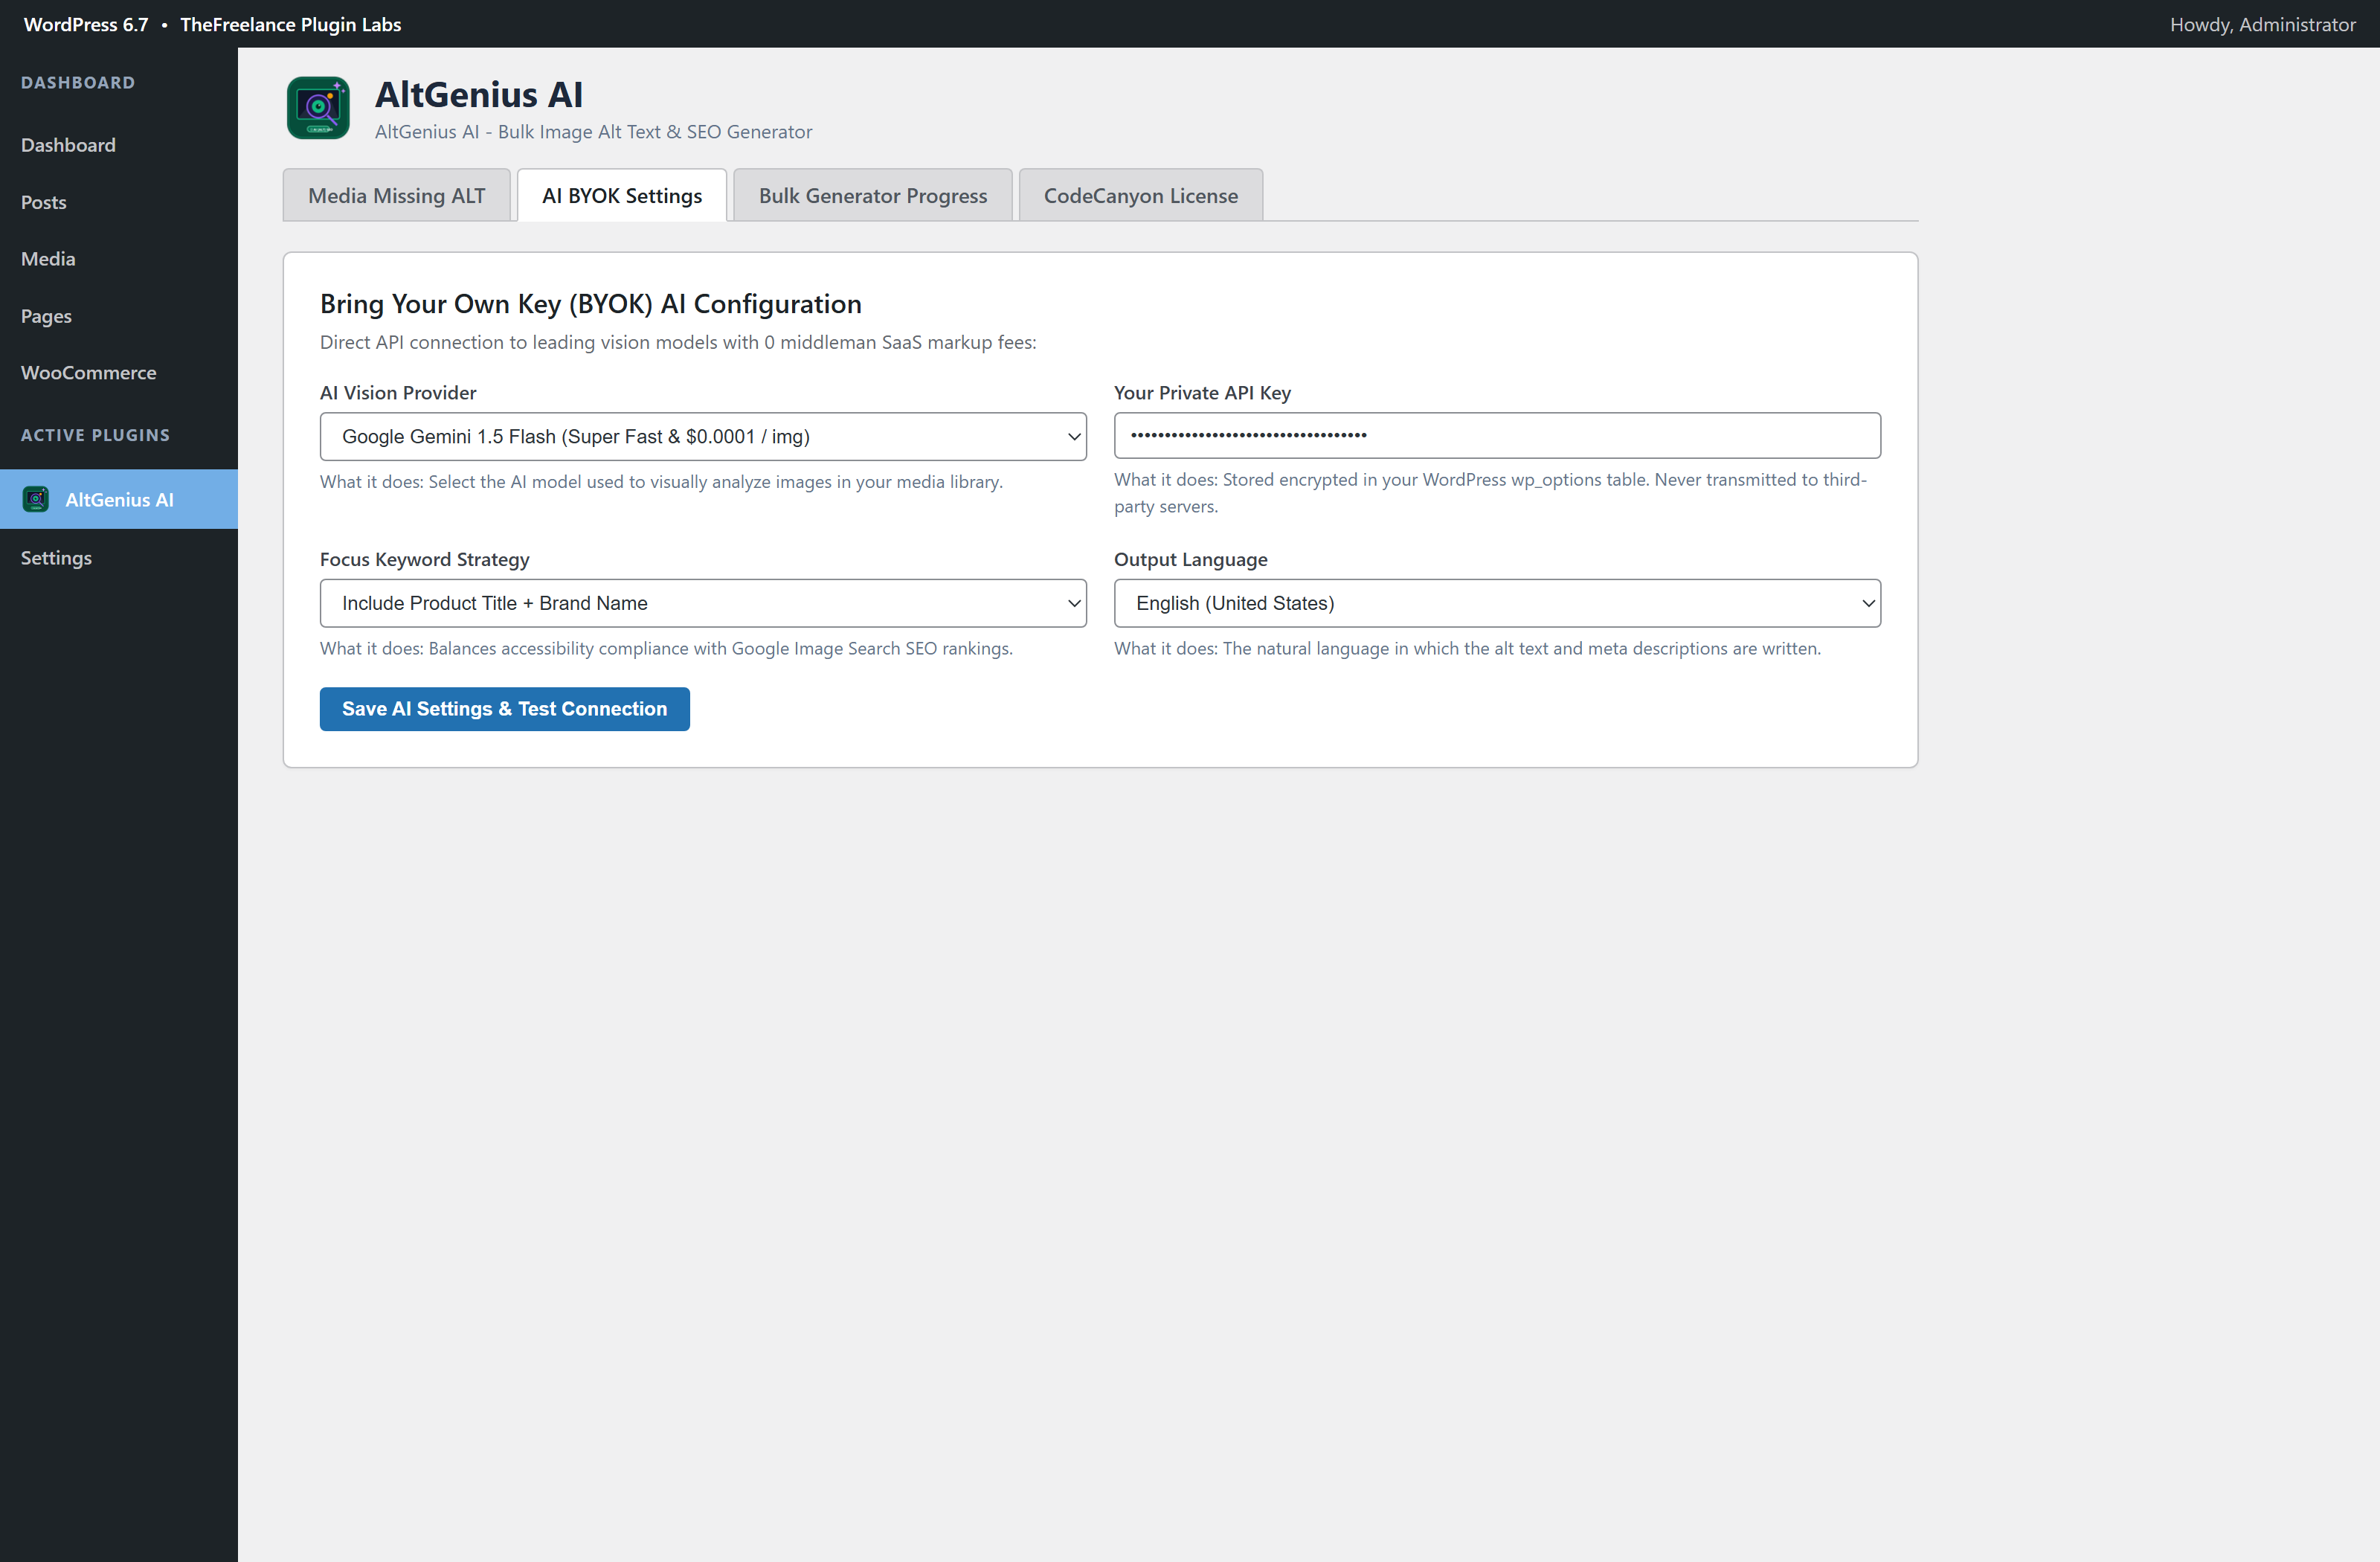The image size is (2380, 1562).
Task: Click the AltGenius AI header logo icon
Action: pos(318,108)
